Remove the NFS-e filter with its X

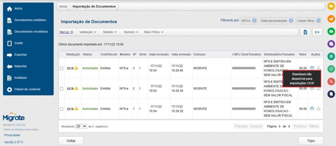pos(254,21)
